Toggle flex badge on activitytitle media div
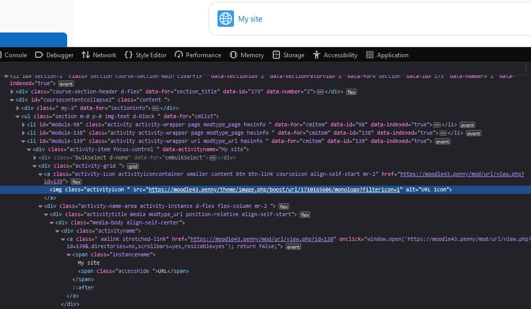Screen dimensions: 531x309 click(305, 215)
